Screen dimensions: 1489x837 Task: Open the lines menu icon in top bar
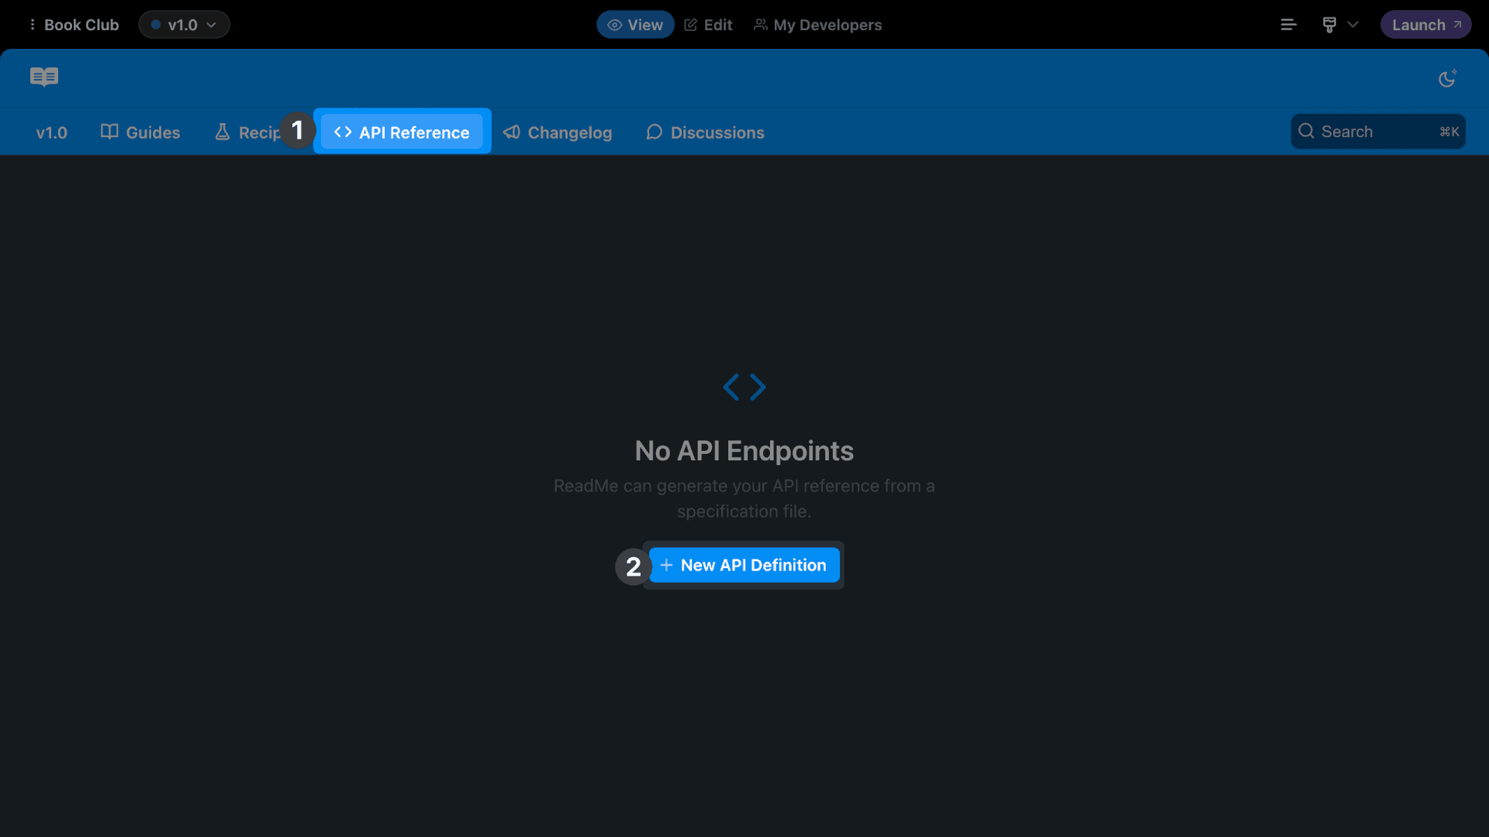coord(1288,25)
